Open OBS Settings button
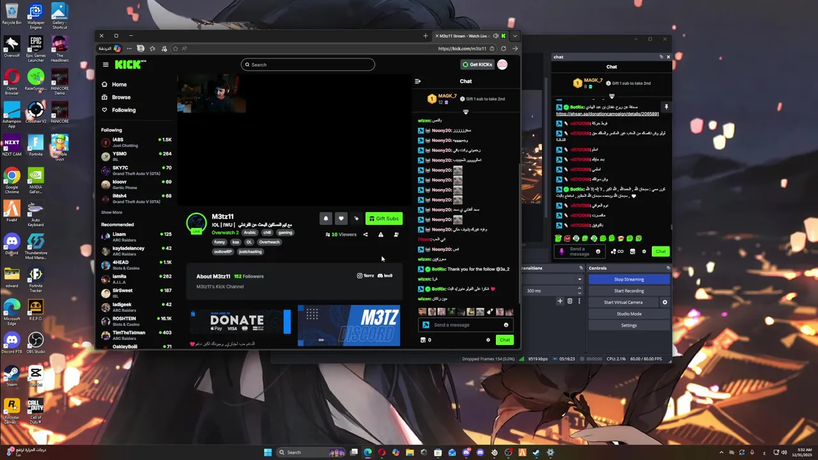Viewport: 818px width, 460px height. tap(629, 325)
